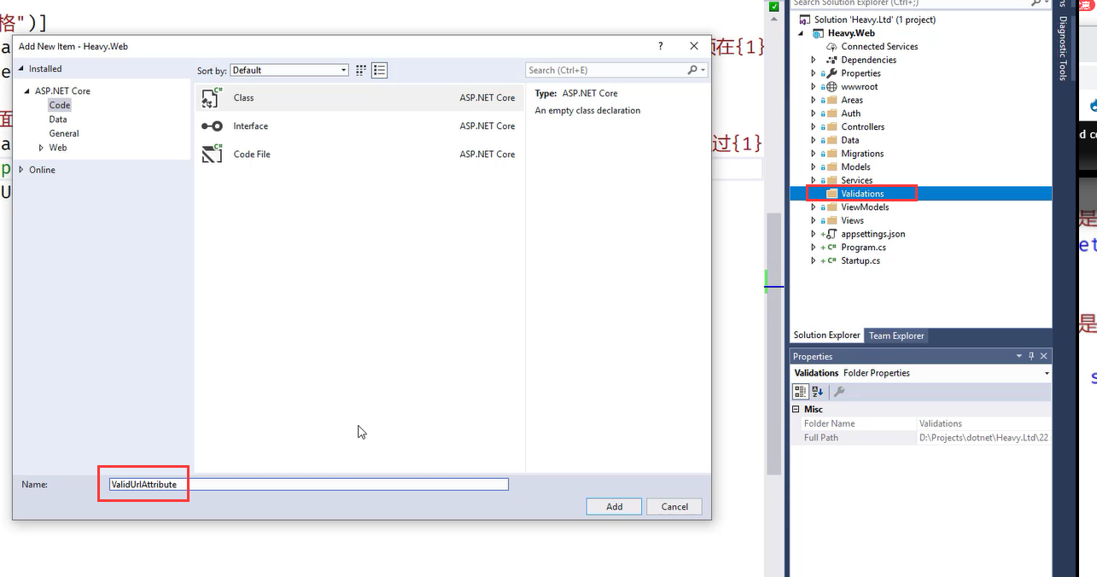1097x577 pixels.
Task: Select the Interface template icon
Action: point(211,126)
